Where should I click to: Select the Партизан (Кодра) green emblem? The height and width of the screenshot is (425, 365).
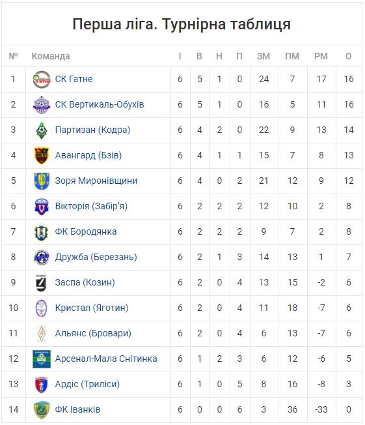[x=42, y=130]
